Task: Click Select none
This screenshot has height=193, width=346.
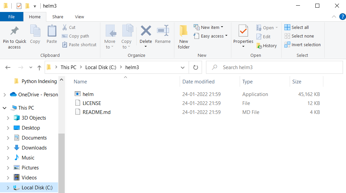Action: [x=299, y=36]
